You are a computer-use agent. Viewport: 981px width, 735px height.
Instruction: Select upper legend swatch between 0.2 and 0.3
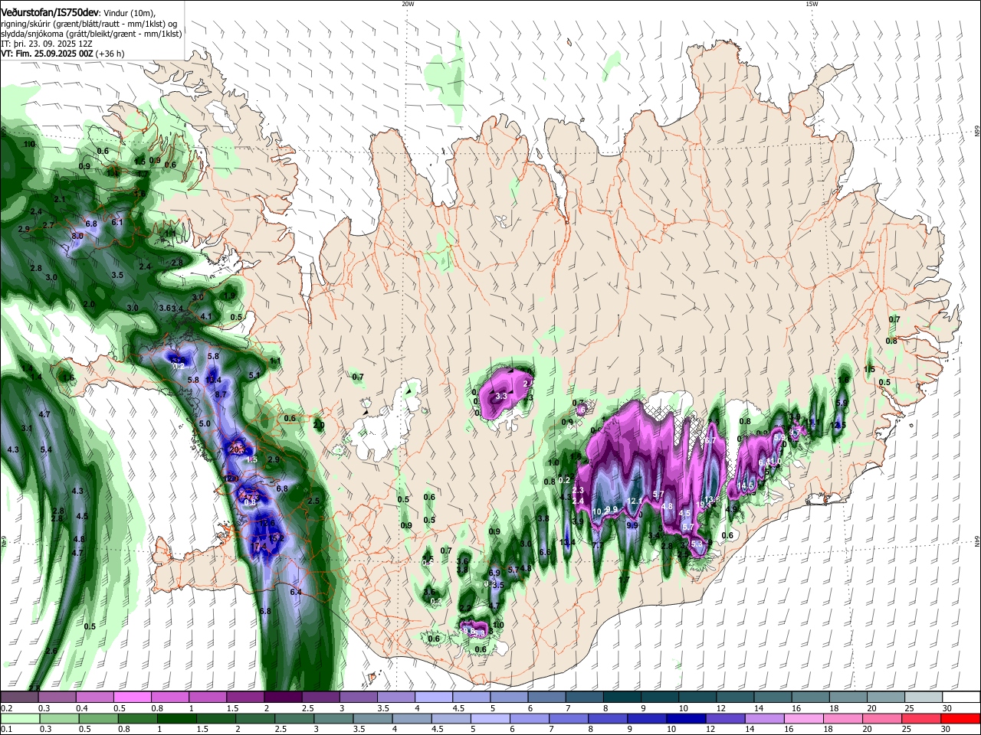coord(19,697)
